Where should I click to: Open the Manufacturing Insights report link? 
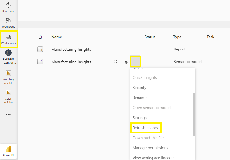71,49
